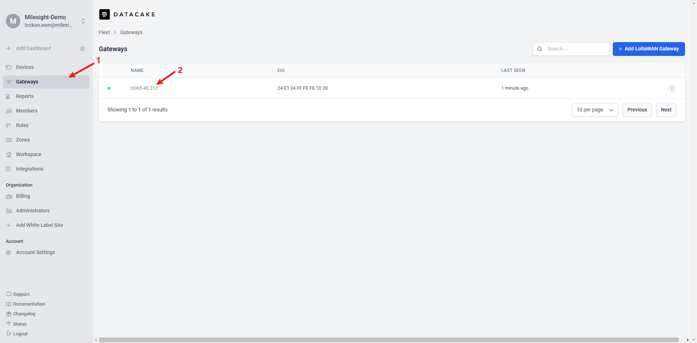Click the Rules icon in sidebar
Viewport: 697px width, 343px height.
pyautogui.click(x=8, y=126)
